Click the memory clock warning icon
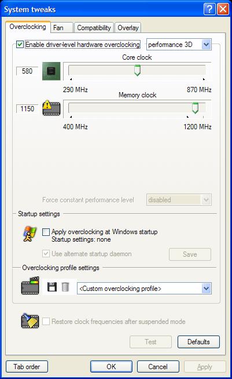Screen dimensions: 232x379 coord(51,108)
